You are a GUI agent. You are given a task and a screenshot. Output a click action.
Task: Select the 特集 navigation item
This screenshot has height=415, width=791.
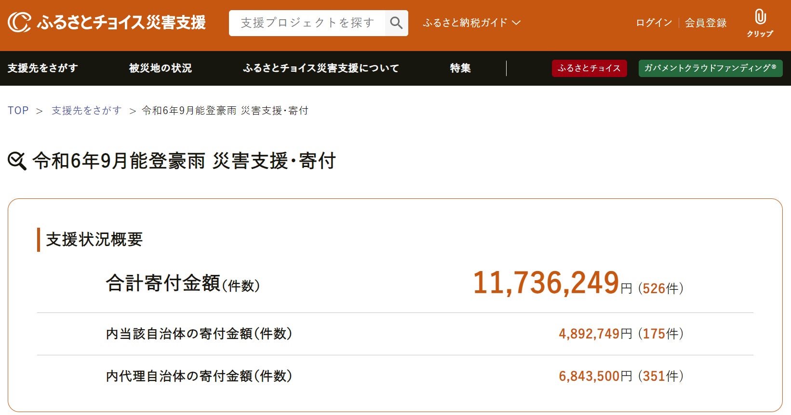pyautogui.click(x=460, y=68)
